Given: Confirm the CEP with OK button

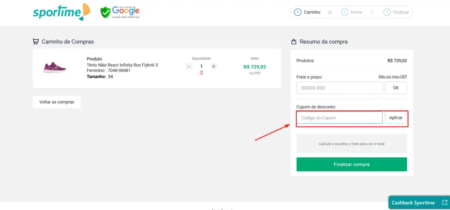Looking at the screenshot, I should click(396, 88).
